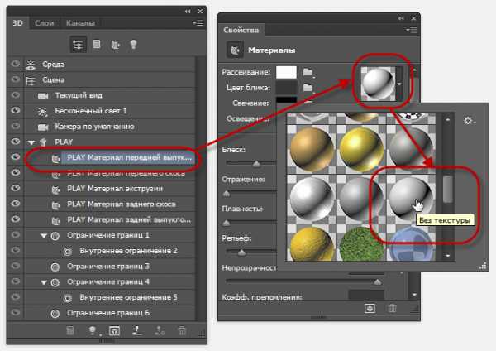This screenshot has height=351, width=496.
Task: Toggle visibility of Текущий вид
Action: (x=15, y=95)
